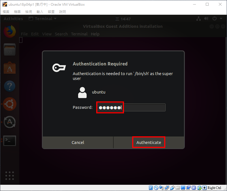Open the 說明 menu
The width and height of the screenshot is (227, 191).
(62, 12)
